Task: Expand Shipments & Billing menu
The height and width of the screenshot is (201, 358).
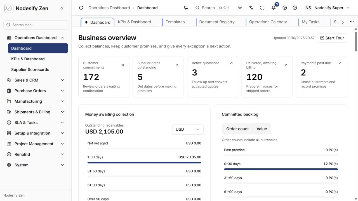Action: (36, 112)
